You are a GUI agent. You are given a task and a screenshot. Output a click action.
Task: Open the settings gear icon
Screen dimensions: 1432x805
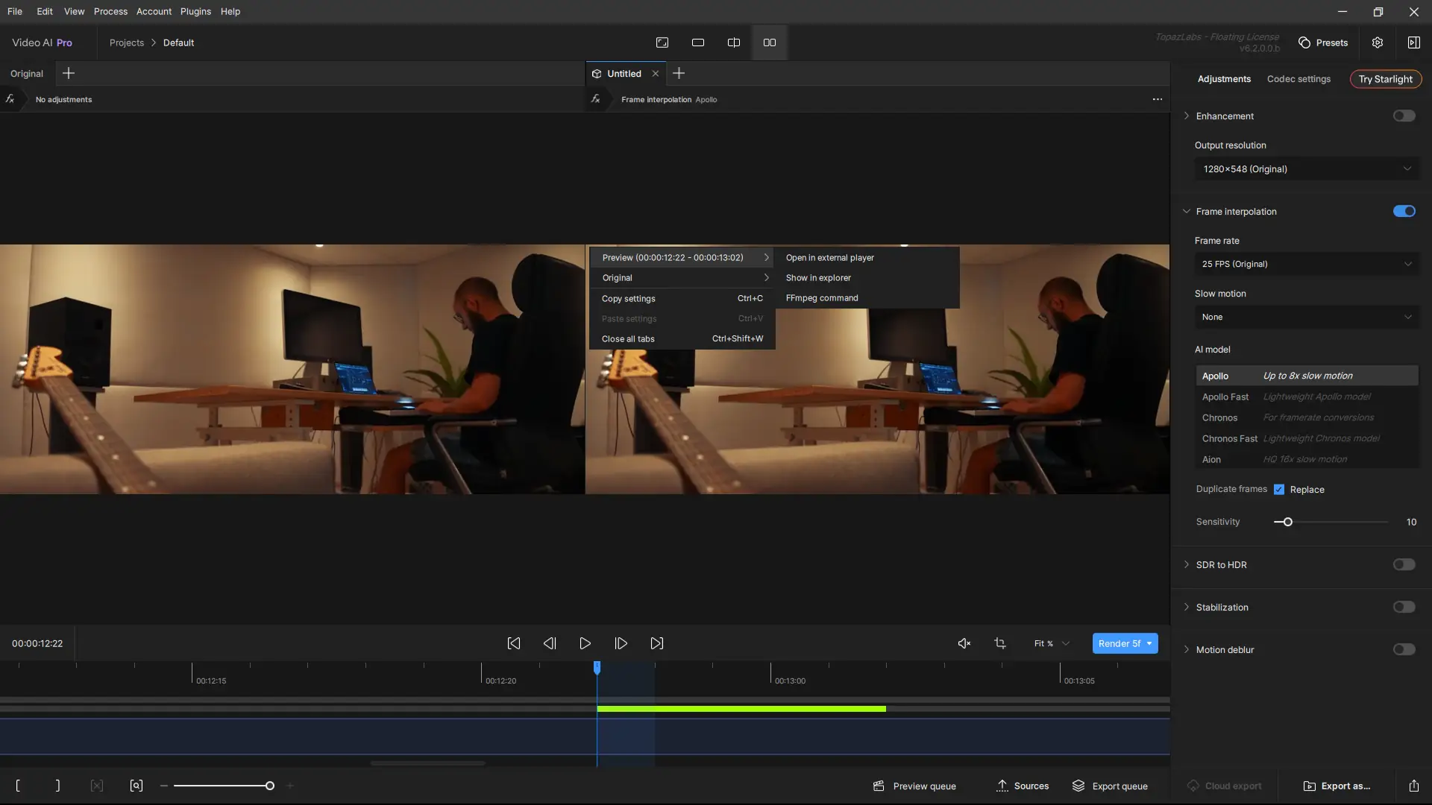click(x=1377, y=42)
